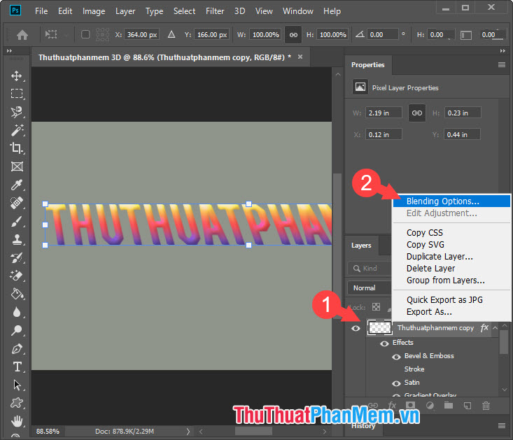Viewport: 513px width, 440px height.
Task: Select the Dodge tool
Action: [17, 330]
